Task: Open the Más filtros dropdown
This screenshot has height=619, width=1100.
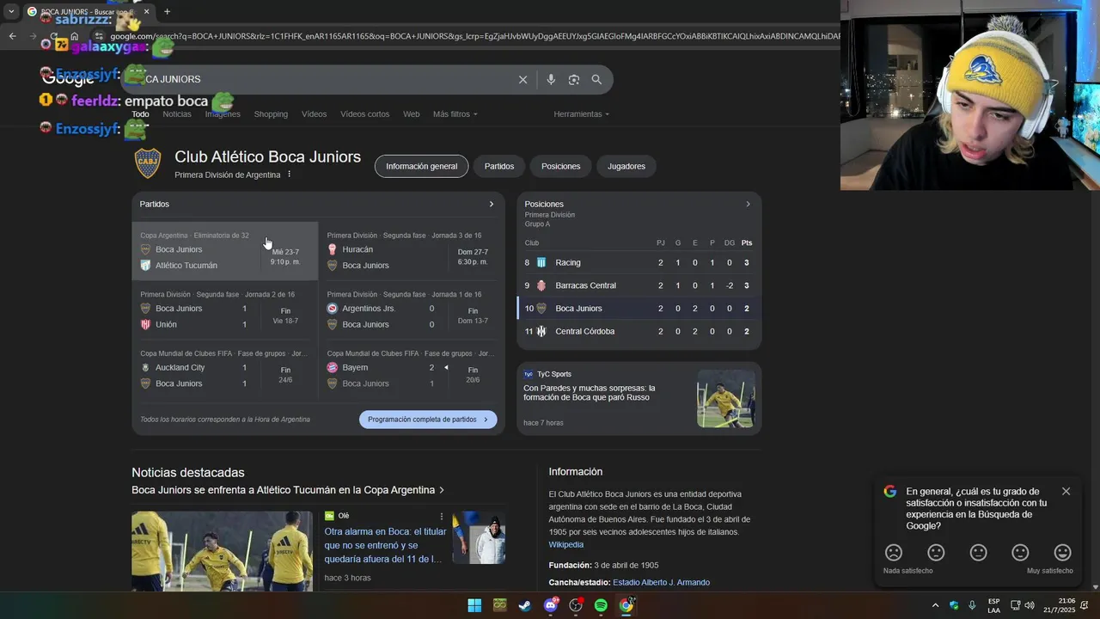Action: tap(455, 114)
